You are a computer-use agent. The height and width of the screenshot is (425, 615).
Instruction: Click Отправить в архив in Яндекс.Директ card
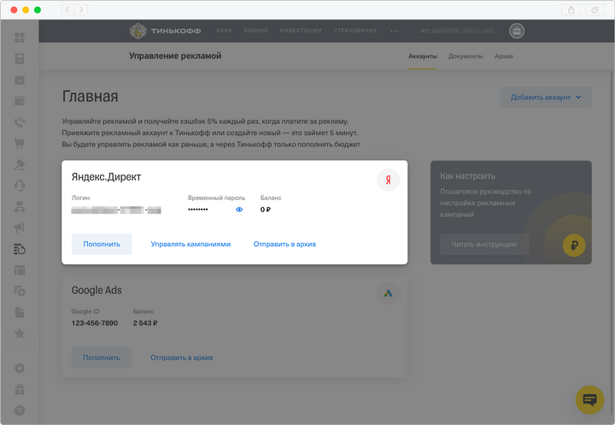pos(284,244)
